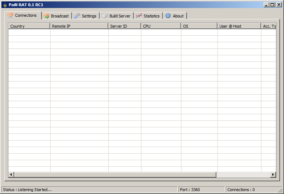The width and height of the screenshot is (284, 194).
Task: Click the application icon in title bar
Action: pyautogui.click(x=5, y=5)
